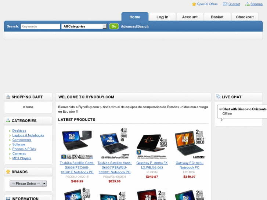The width and height of the screenshot is (267, 200).
Task: Click the 0 items cart text
Action: tap(28, 107)
